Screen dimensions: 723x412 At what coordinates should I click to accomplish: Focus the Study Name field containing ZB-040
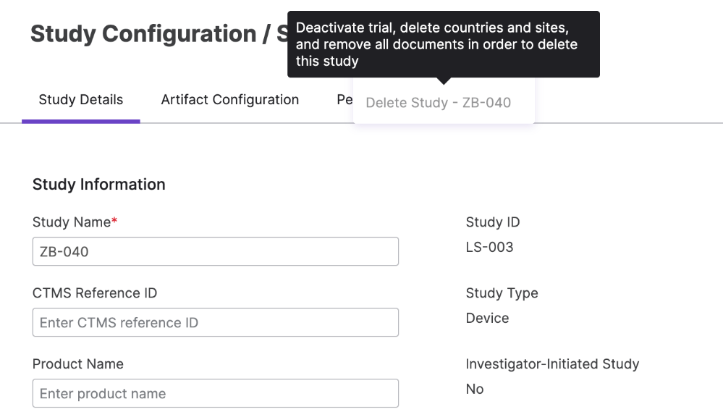216,251
